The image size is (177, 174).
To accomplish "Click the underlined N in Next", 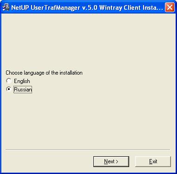I will pos(106,161).
